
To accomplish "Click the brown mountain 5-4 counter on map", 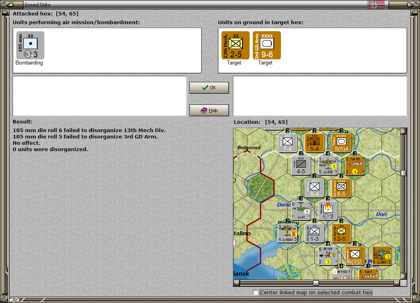I will tap(314, 143).
